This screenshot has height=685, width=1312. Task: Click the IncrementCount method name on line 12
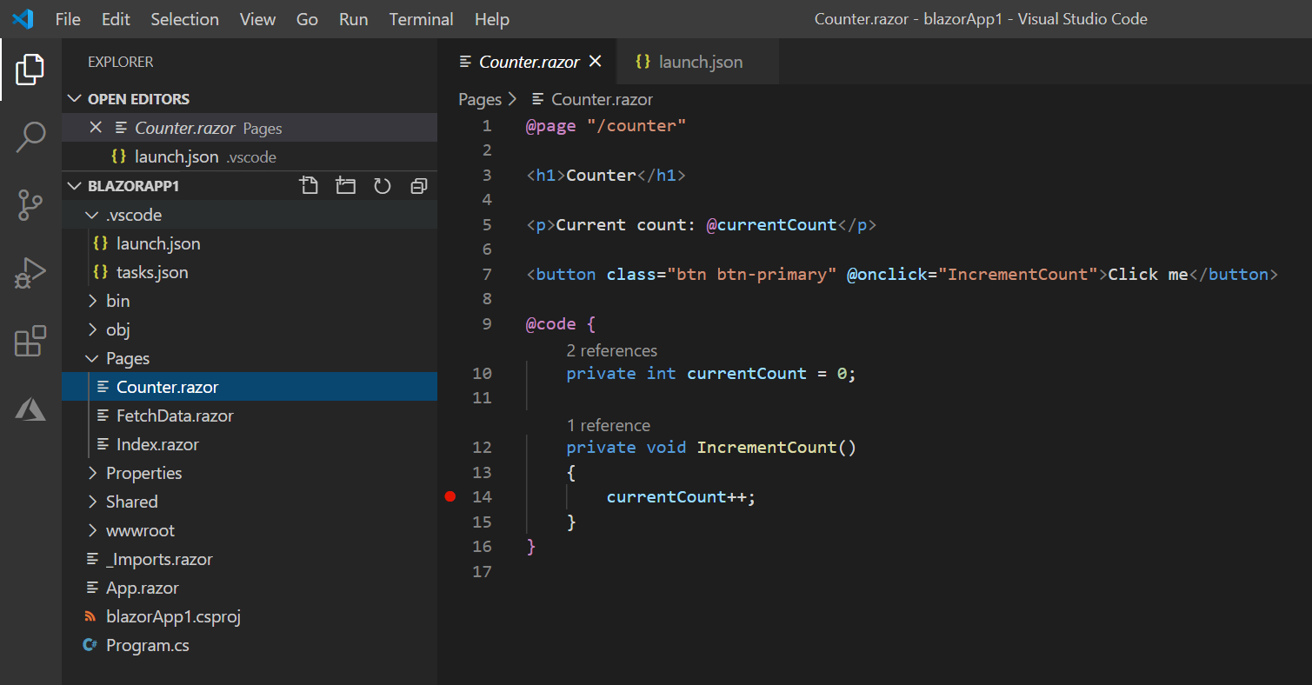click(766, 448)
